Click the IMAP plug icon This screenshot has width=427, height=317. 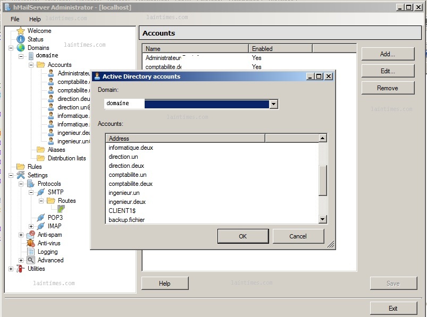(41, 226)
